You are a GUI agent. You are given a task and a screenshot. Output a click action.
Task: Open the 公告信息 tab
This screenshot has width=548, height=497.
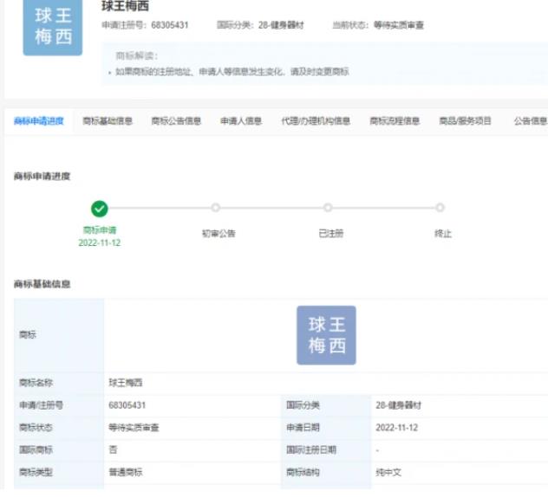point(530,121)
